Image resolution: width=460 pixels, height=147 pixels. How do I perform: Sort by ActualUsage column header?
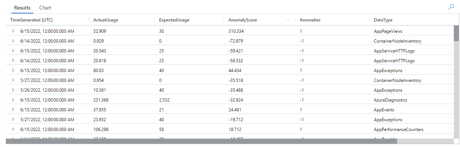(105, 20)
